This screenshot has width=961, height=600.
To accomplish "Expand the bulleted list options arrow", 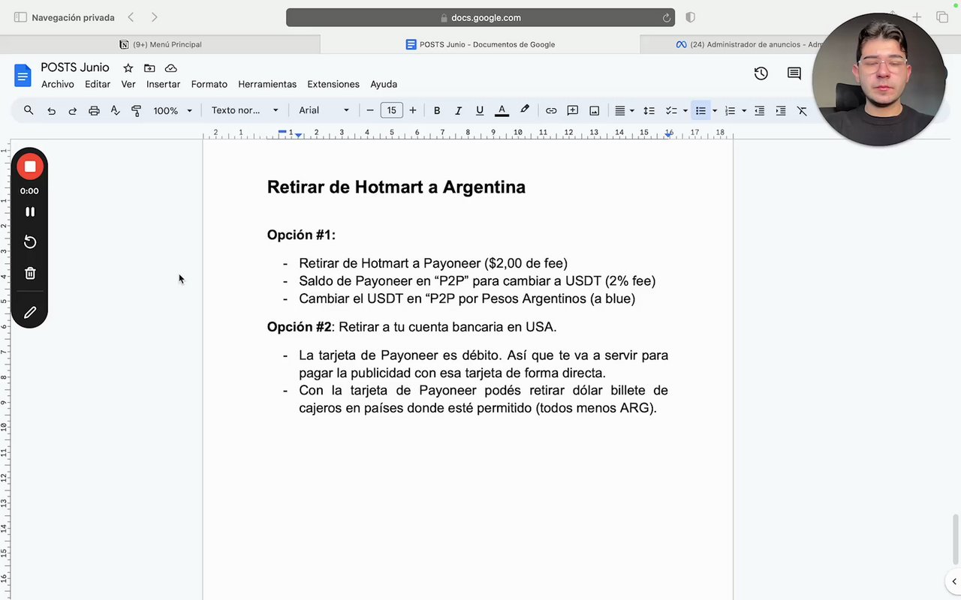I will pos(714,110).
